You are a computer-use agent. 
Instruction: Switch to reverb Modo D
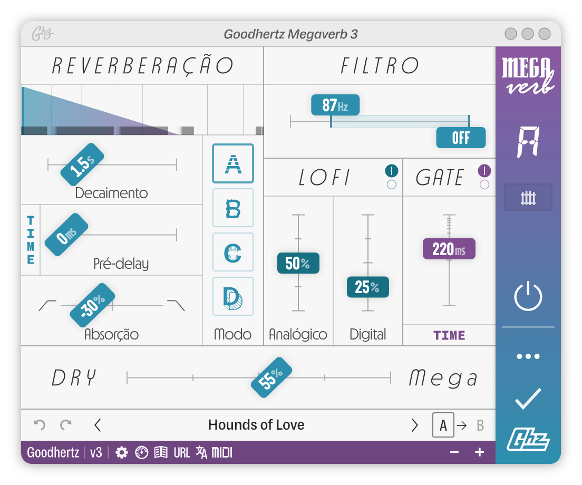tap(233, 296)
